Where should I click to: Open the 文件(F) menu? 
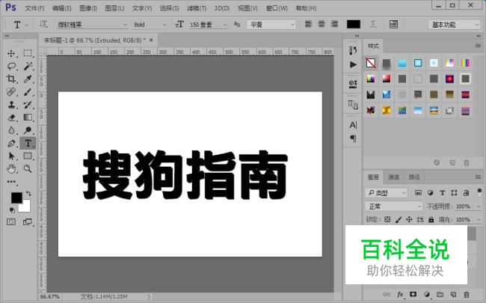34,8
